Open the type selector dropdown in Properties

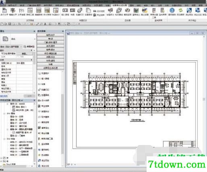(x=35, y=39)
